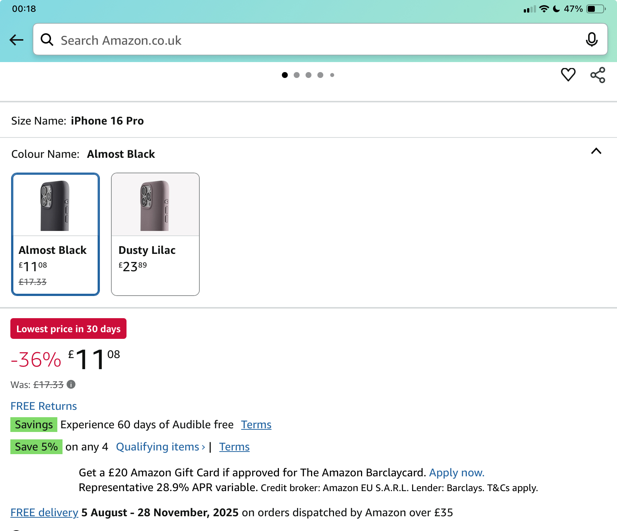Click Apply now for Amazon Barclaycard

pos(456,473)
